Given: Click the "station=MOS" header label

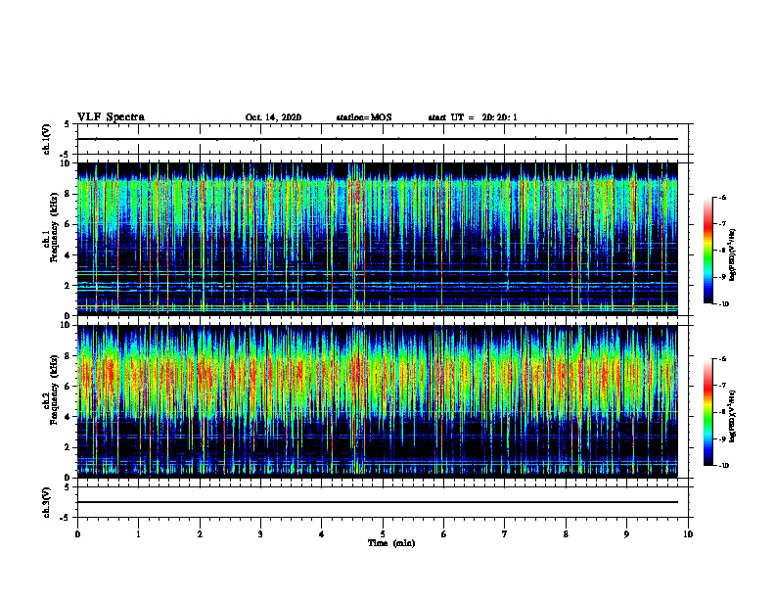Looking at the screenshot, I should (364, 117).
